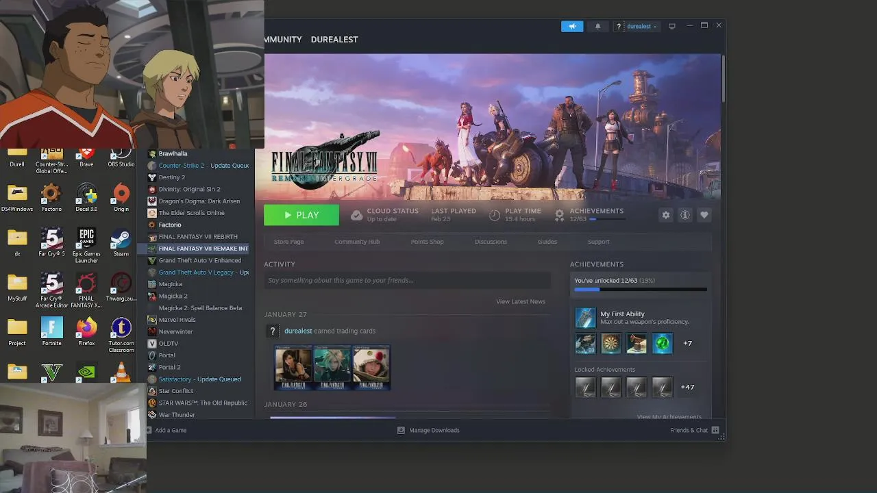The image size is (877, 493).
Task: Select FINAL FANTASY VII REBIRTH
Action: (x=198, y=236)
